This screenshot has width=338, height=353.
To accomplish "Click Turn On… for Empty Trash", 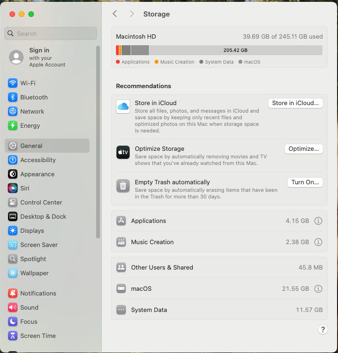I will point(305,182).
